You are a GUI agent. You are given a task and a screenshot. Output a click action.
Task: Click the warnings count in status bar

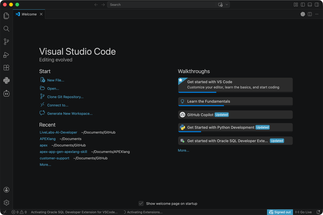click(23, 212)
